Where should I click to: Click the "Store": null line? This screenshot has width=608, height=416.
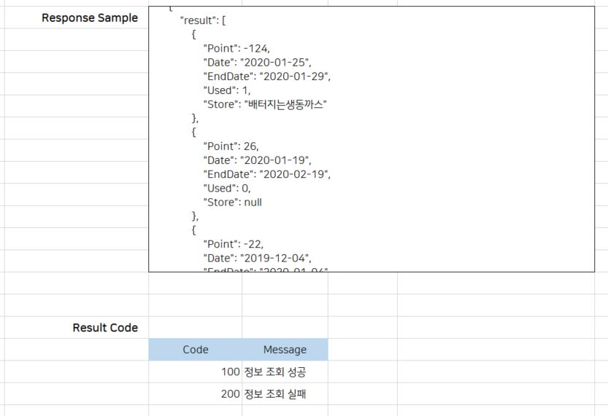pos(232,202)
